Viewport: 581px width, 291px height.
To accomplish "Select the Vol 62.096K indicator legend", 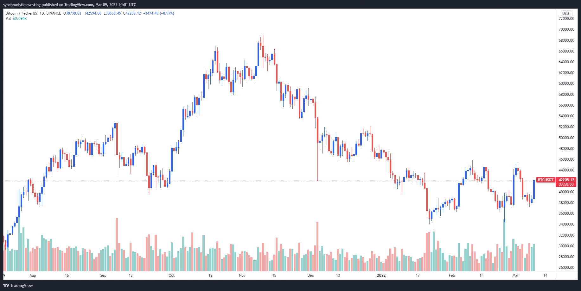I will (16, 19).
